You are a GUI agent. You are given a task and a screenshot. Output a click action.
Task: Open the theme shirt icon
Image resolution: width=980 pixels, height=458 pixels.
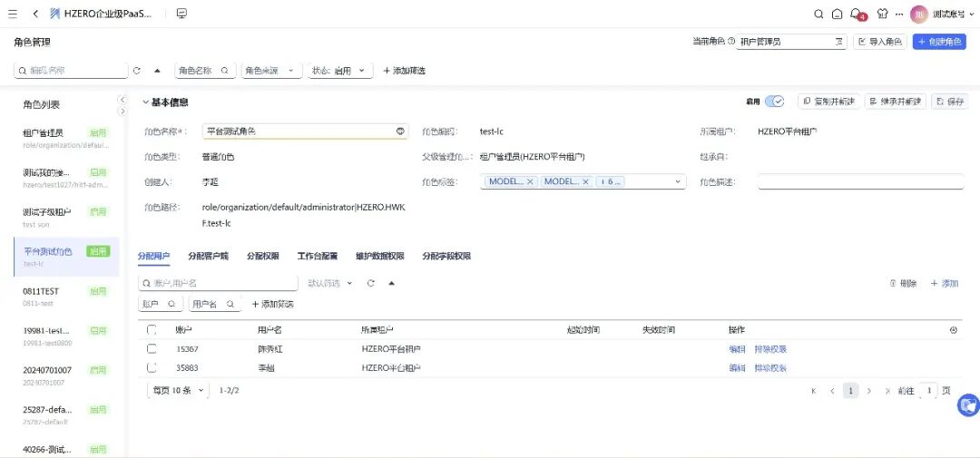click(882, 14)
